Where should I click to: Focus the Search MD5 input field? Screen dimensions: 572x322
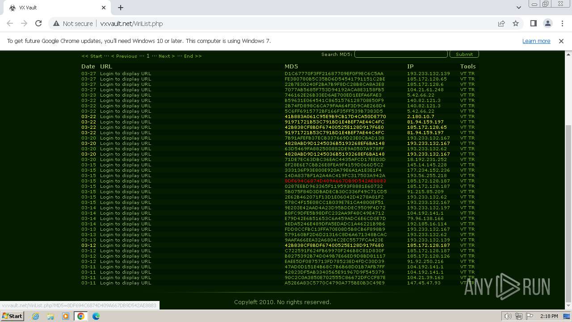point(401,54)
